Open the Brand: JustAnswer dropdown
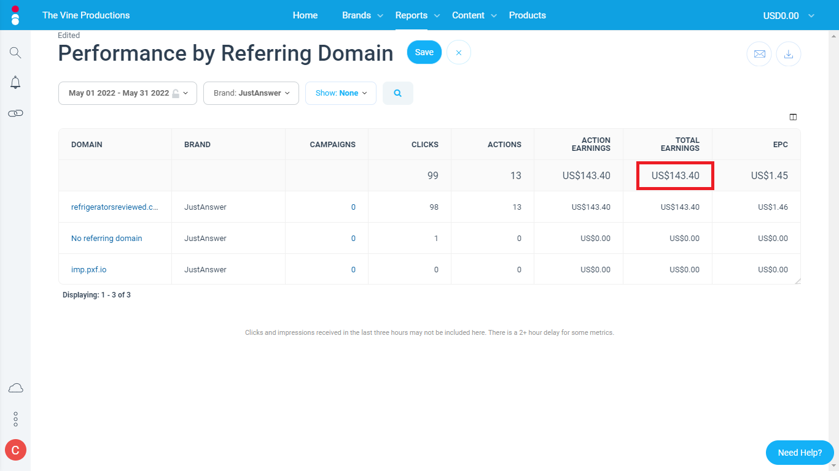 pos(251,93)
